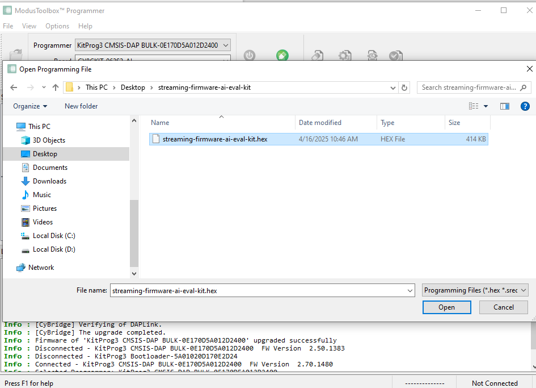The height and width of the screenshot is (388, 536).
Task: Show the preview pane
Action: 505,106
